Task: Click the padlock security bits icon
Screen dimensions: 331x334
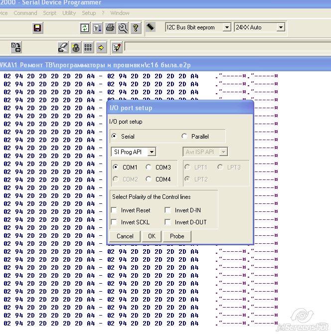Action: 76,47
